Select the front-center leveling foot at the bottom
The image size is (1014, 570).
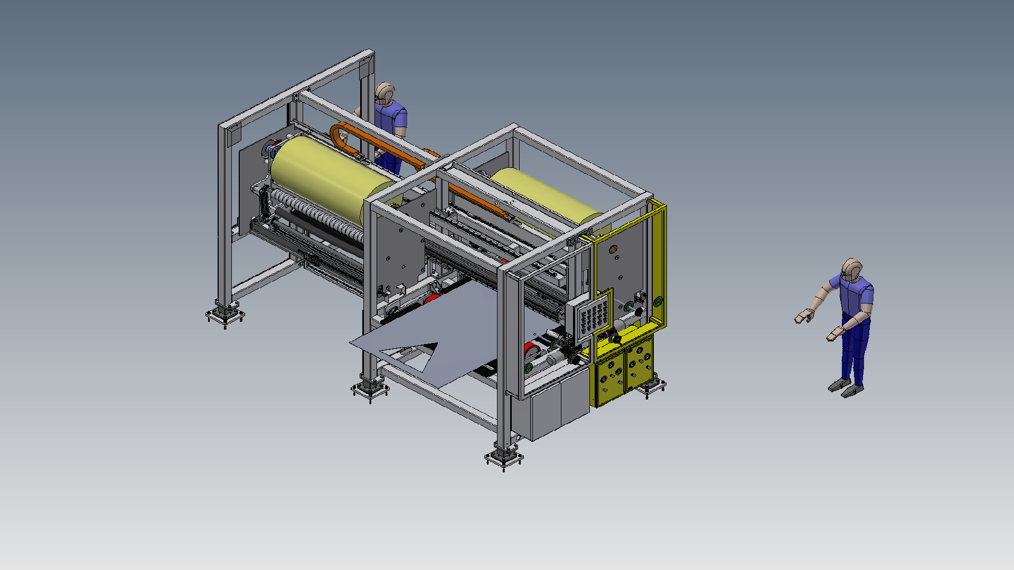click(503, 457)
